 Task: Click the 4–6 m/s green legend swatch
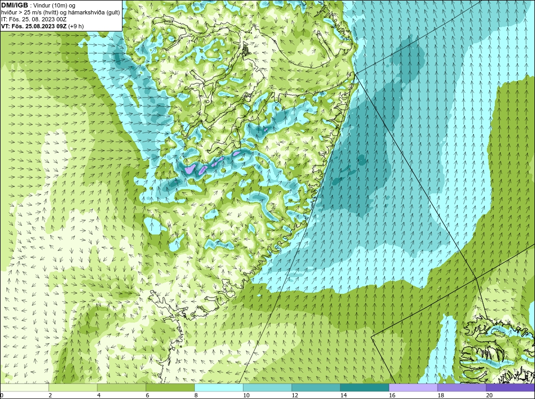tap(121, 388)
